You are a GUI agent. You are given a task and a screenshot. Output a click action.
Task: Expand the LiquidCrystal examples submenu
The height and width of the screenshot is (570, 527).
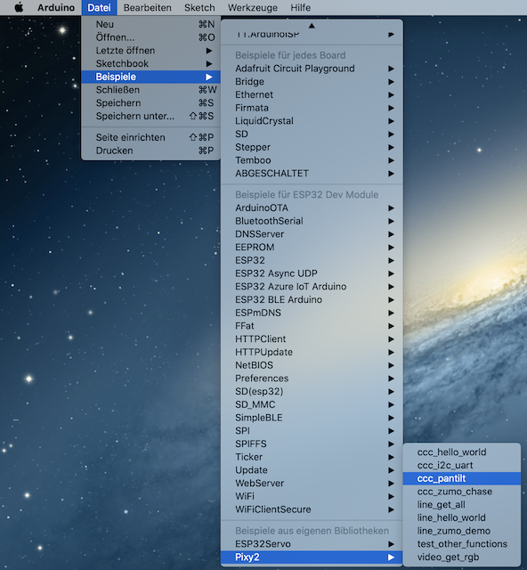point(312,121)
